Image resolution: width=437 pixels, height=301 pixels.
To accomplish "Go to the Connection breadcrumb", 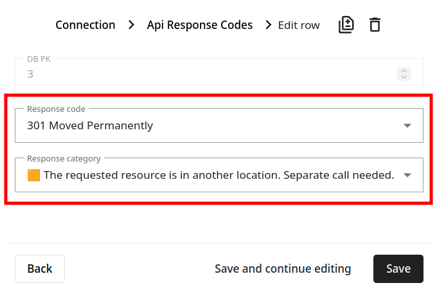I will [85, 25].
